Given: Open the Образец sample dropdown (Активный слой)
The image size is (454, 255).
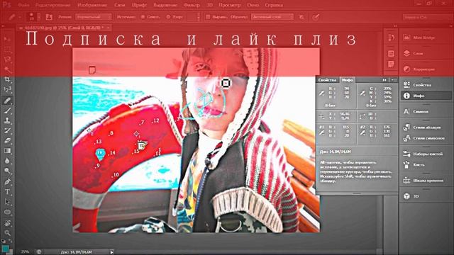Looking at the screenshot, I should [272, 17].
